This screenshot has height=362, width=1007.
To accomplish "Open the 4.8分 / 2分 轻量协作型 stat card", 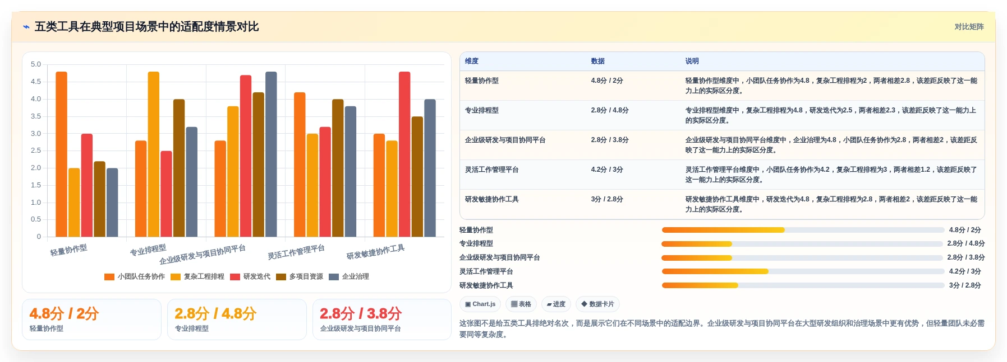I will pyautogui.click(x=91, y=319).
